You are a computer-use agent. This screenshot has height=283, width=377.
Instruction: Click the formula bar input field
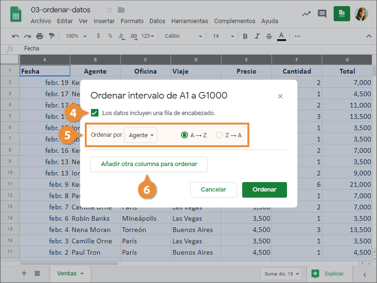(x=188, y=49)
